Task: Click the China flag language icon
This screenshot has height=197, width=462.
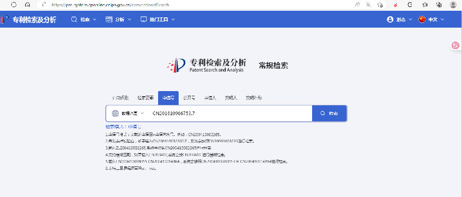Action: 422,19
